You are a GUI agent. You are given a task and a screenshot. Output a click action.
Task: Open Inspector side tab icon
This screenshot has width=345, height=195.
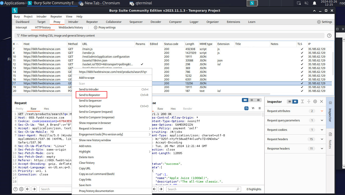pyautogui.click(x=330, y=112)
